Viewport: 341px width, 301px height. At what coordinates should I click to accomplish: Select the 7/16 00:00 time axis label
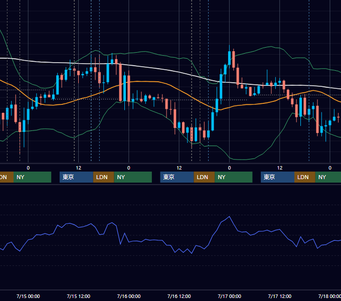tap(129, 296)
